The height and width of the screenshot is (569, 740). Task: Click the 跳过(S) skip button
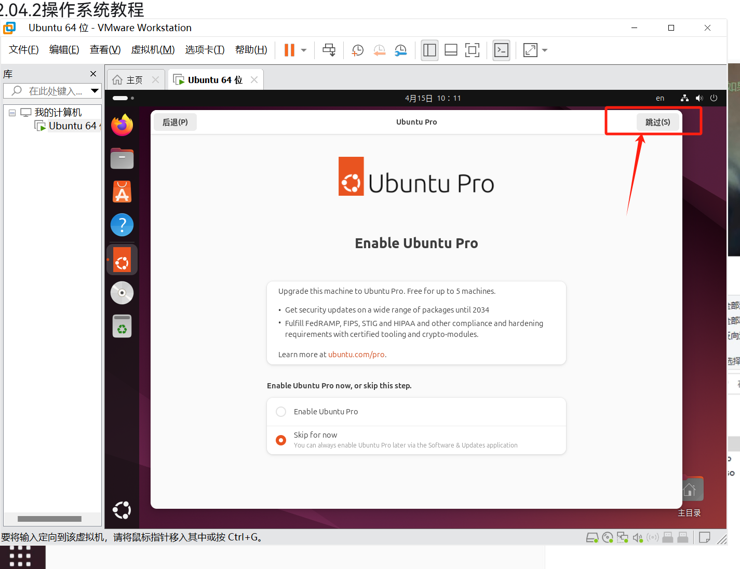(x=657, y=122)
